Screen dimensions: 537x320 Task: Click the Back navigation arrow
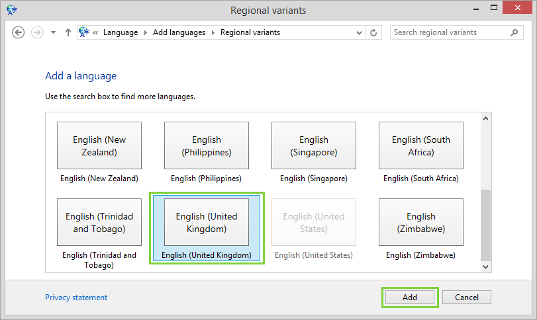19,32
